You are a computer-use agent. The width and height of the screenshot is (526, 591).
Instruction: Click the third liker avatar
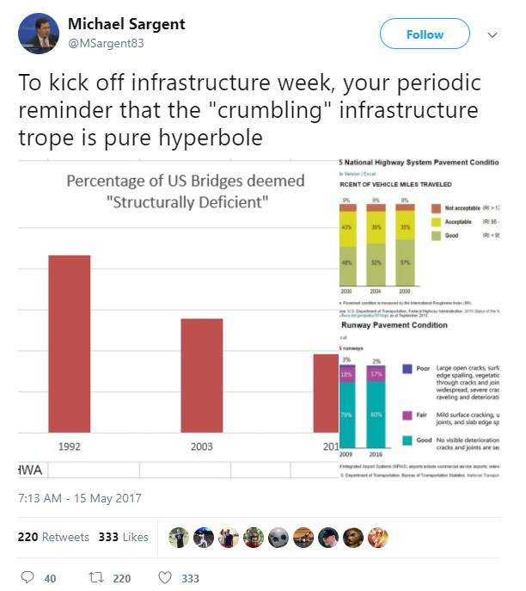[229, 537]
